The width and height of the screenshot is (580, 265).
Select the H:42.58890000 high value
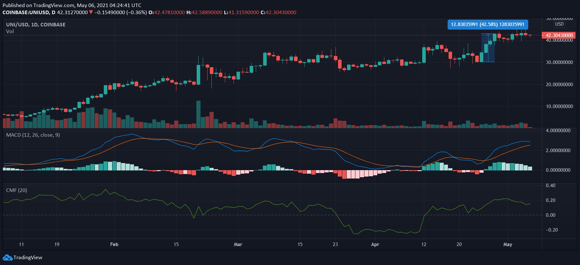[x=204, y=12]
